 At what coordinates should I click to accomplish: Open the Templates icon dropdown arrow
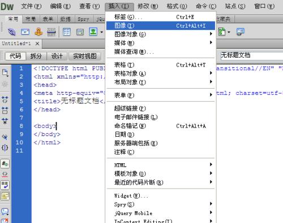click(229, 32)
